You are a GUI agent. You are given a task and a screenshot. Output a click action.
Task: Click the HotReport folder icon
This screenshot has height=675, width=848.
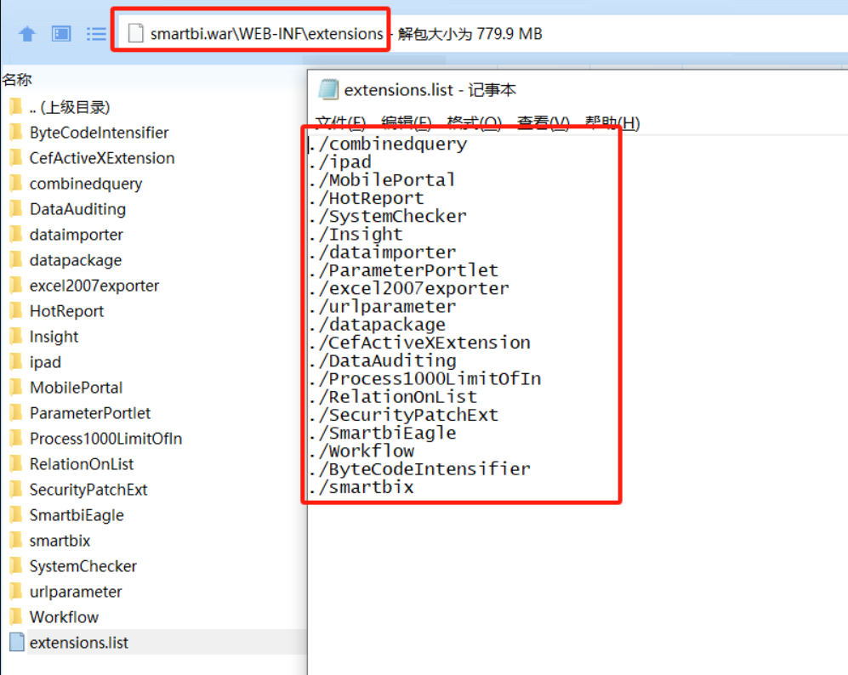16,311
